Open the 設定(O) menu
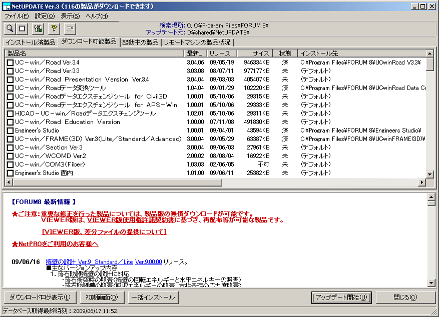This screenshot has width=439, height=317. [x=45, y=16]
